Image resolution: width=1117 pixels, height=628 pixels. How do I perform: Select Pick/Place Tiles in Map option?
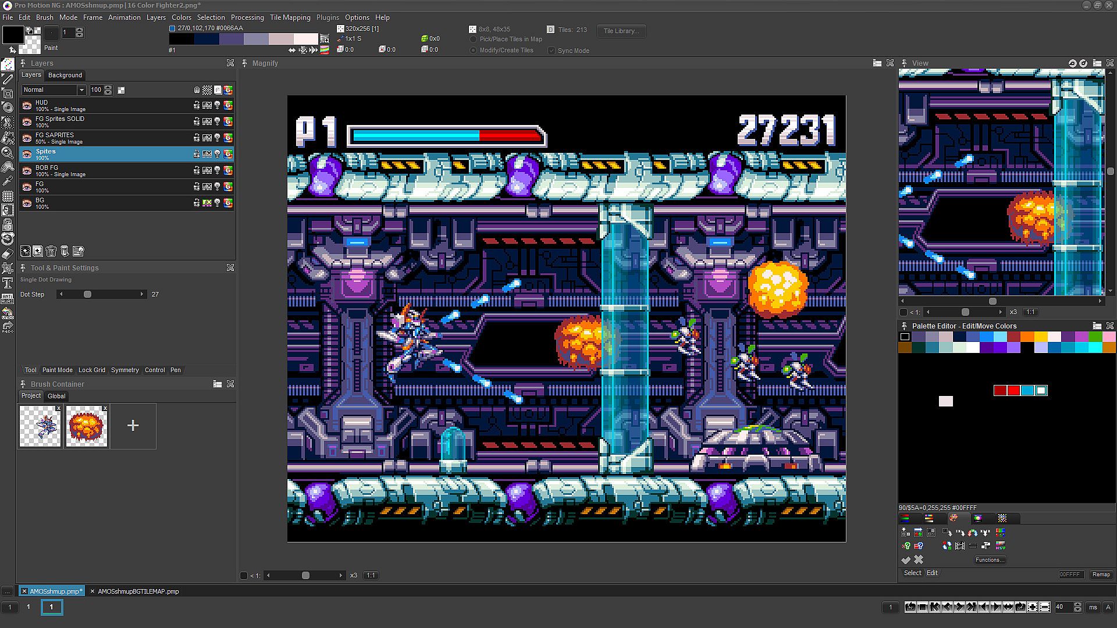coord(474,40)
